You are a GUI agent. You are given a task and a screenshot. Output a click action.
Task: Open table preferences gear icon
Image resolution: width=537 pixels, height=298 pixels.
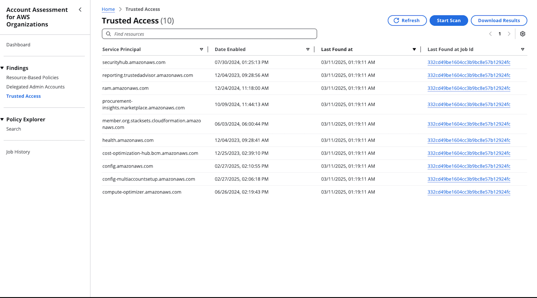[523, 34]
